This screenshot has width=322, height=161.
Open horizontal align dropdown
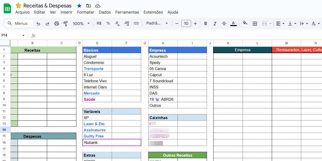tap(281, 24)
